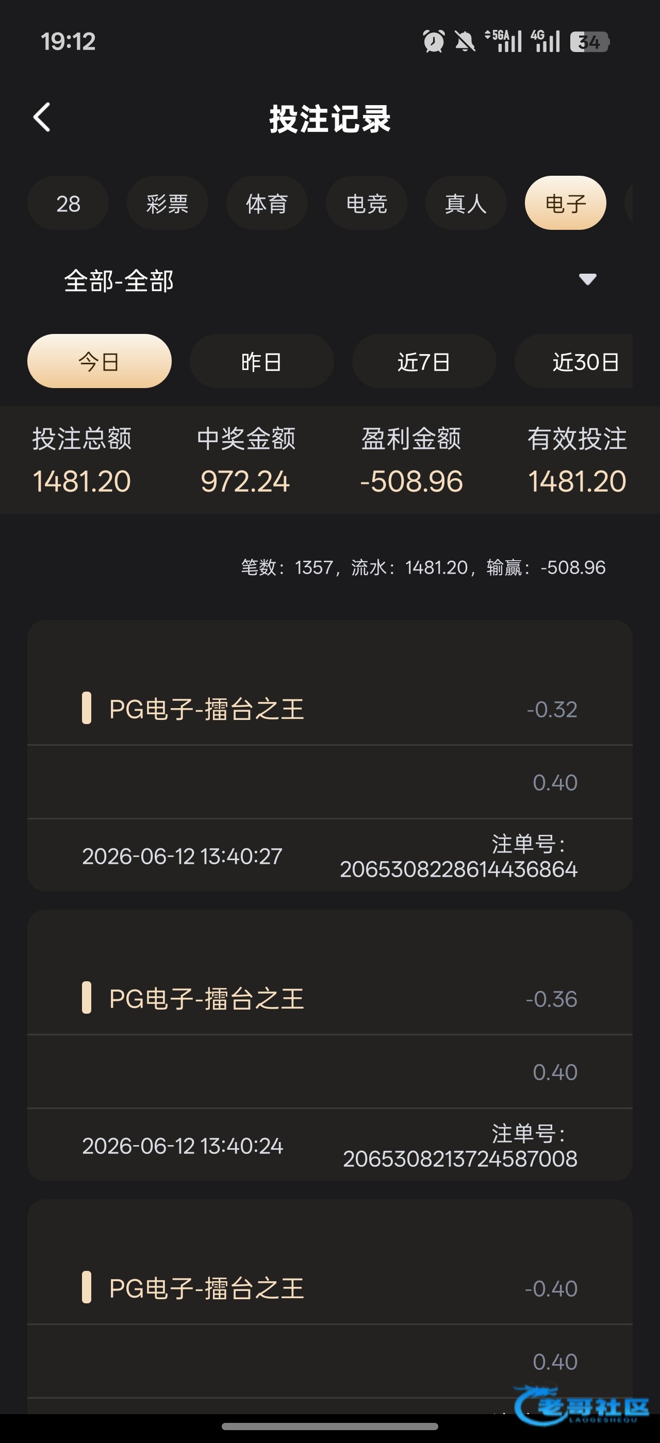Expand the 全部-全部 dropdown arrow
The image size is (660, 1443).
(x=587, y=279)
